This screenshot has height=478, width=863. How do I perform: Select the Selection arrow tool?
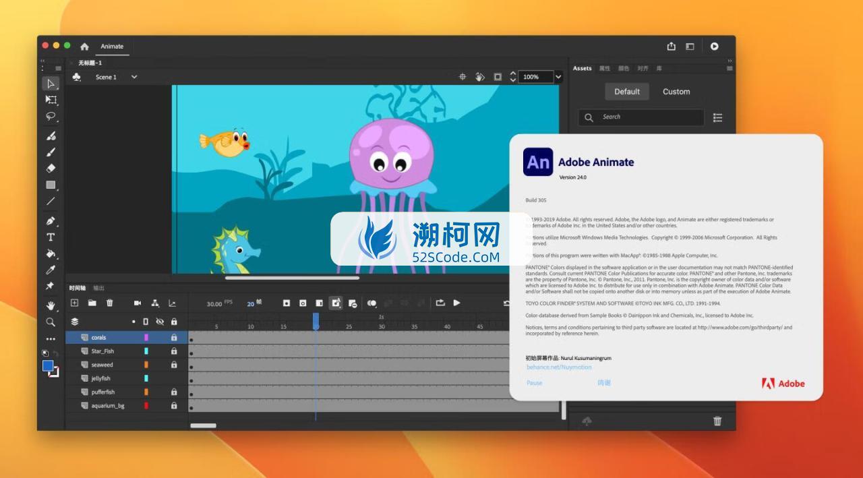click(x=51, y=84)
